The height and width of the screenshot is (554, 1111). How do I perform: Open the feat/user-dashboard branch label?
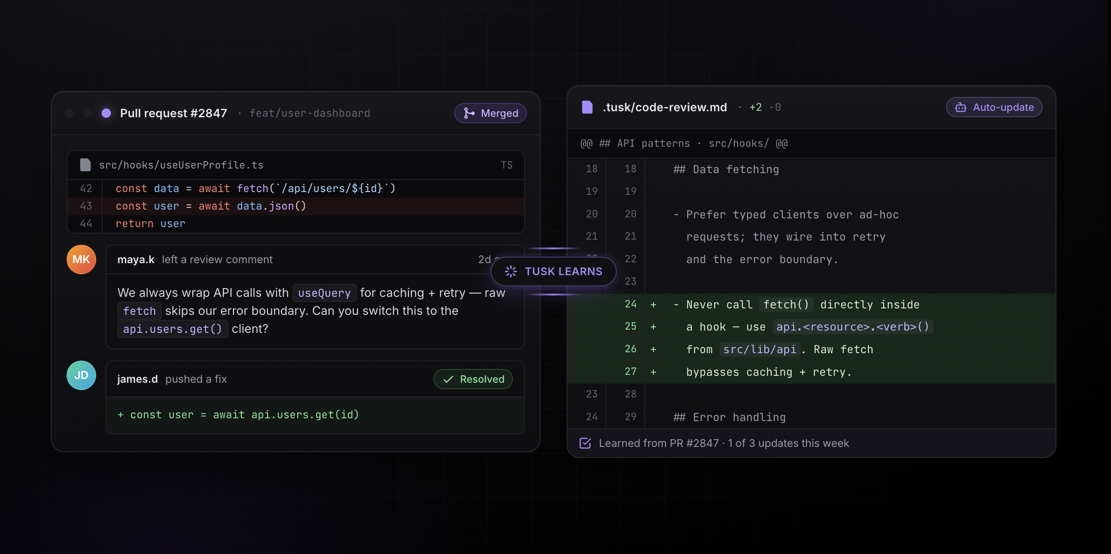310,113
